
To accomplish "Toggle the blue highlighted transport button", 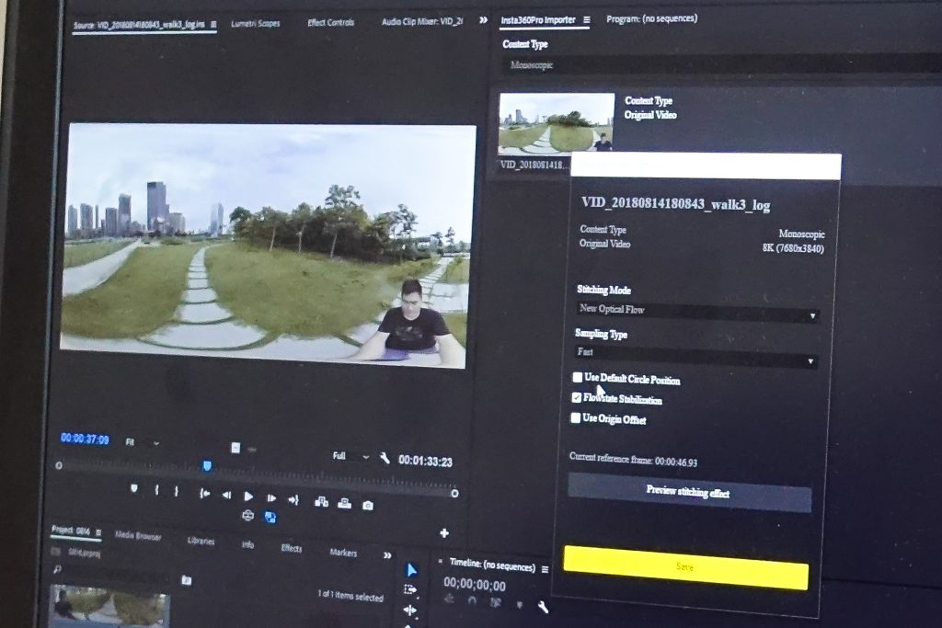I will 270,517.
